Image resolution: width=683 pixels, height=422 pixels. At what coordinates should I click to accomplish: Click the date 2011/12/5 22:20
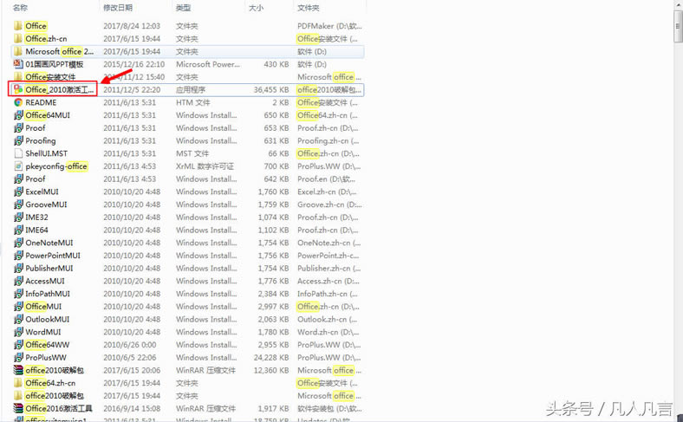point(132,90)
